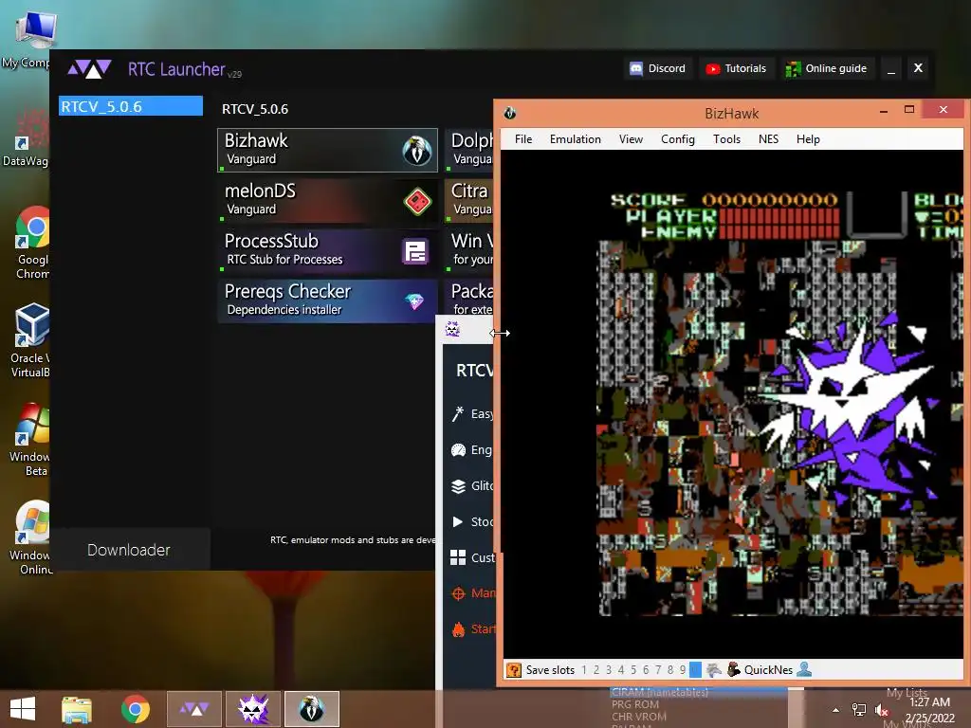This screenshot has height=728, width=971.
Task: Select save slot 3 in BizHawk
Action: [x=609, y=670]
